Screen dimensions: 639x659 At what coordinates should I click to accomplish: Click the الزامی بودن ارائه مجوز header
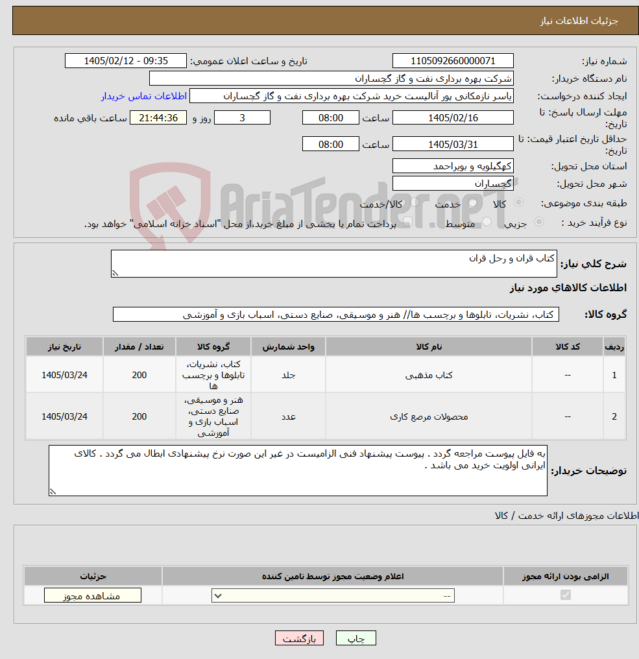[x=566, y=576]
